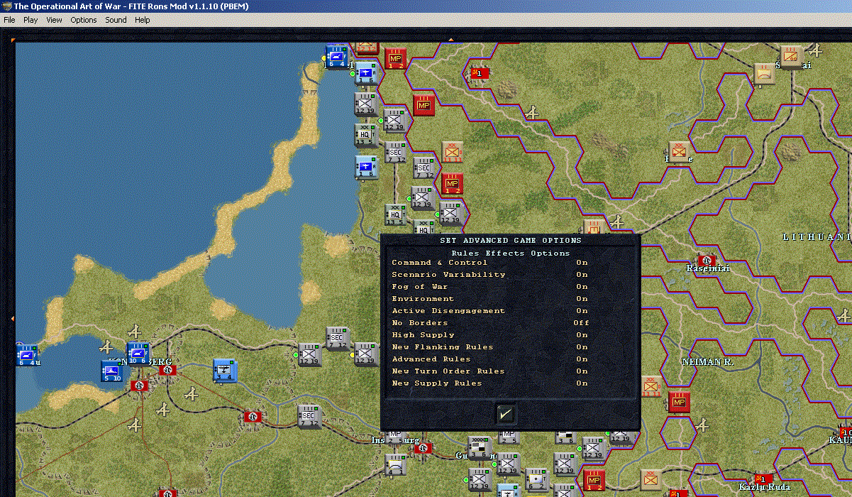Viewport: 852px width, 497px height.
Task: Toggle Environment rule setting
Action: (490, 299)
